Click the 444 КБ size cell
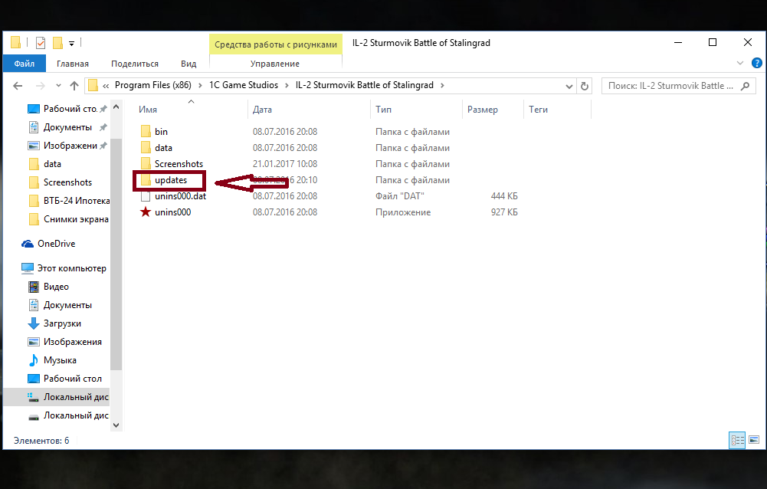Screen dimensions: 767x489 pyautogui.click(x=504, y=196)
